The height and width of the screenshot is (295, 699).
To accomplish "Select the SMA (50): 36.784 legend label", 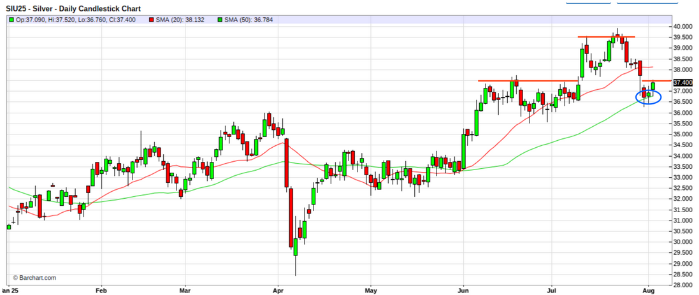I will (x=254, y=20).
